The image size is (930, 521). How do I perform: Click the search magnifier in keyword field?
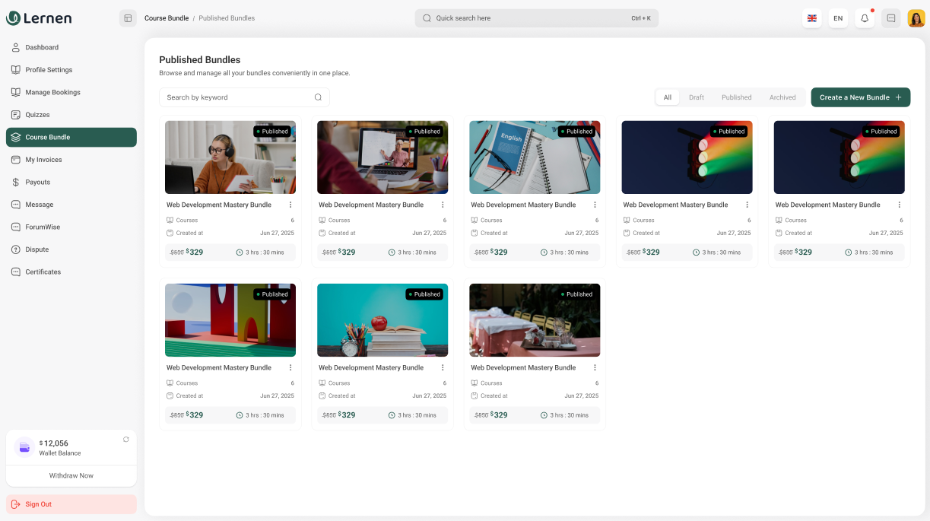pos(318,97)
